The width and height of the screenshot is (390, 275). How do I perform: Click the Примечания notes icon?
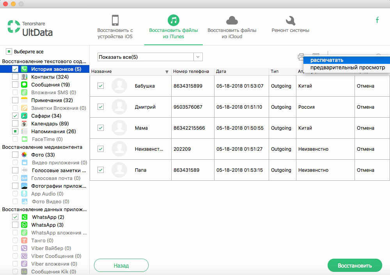coord(24,100)
